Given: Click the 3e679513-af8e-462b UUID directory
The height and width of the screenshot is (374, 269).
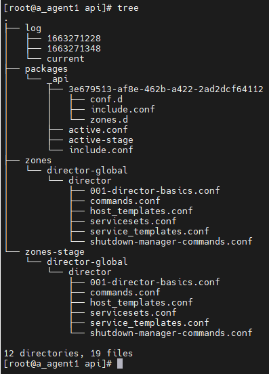Looking at the screenshot, I should 166,89.
